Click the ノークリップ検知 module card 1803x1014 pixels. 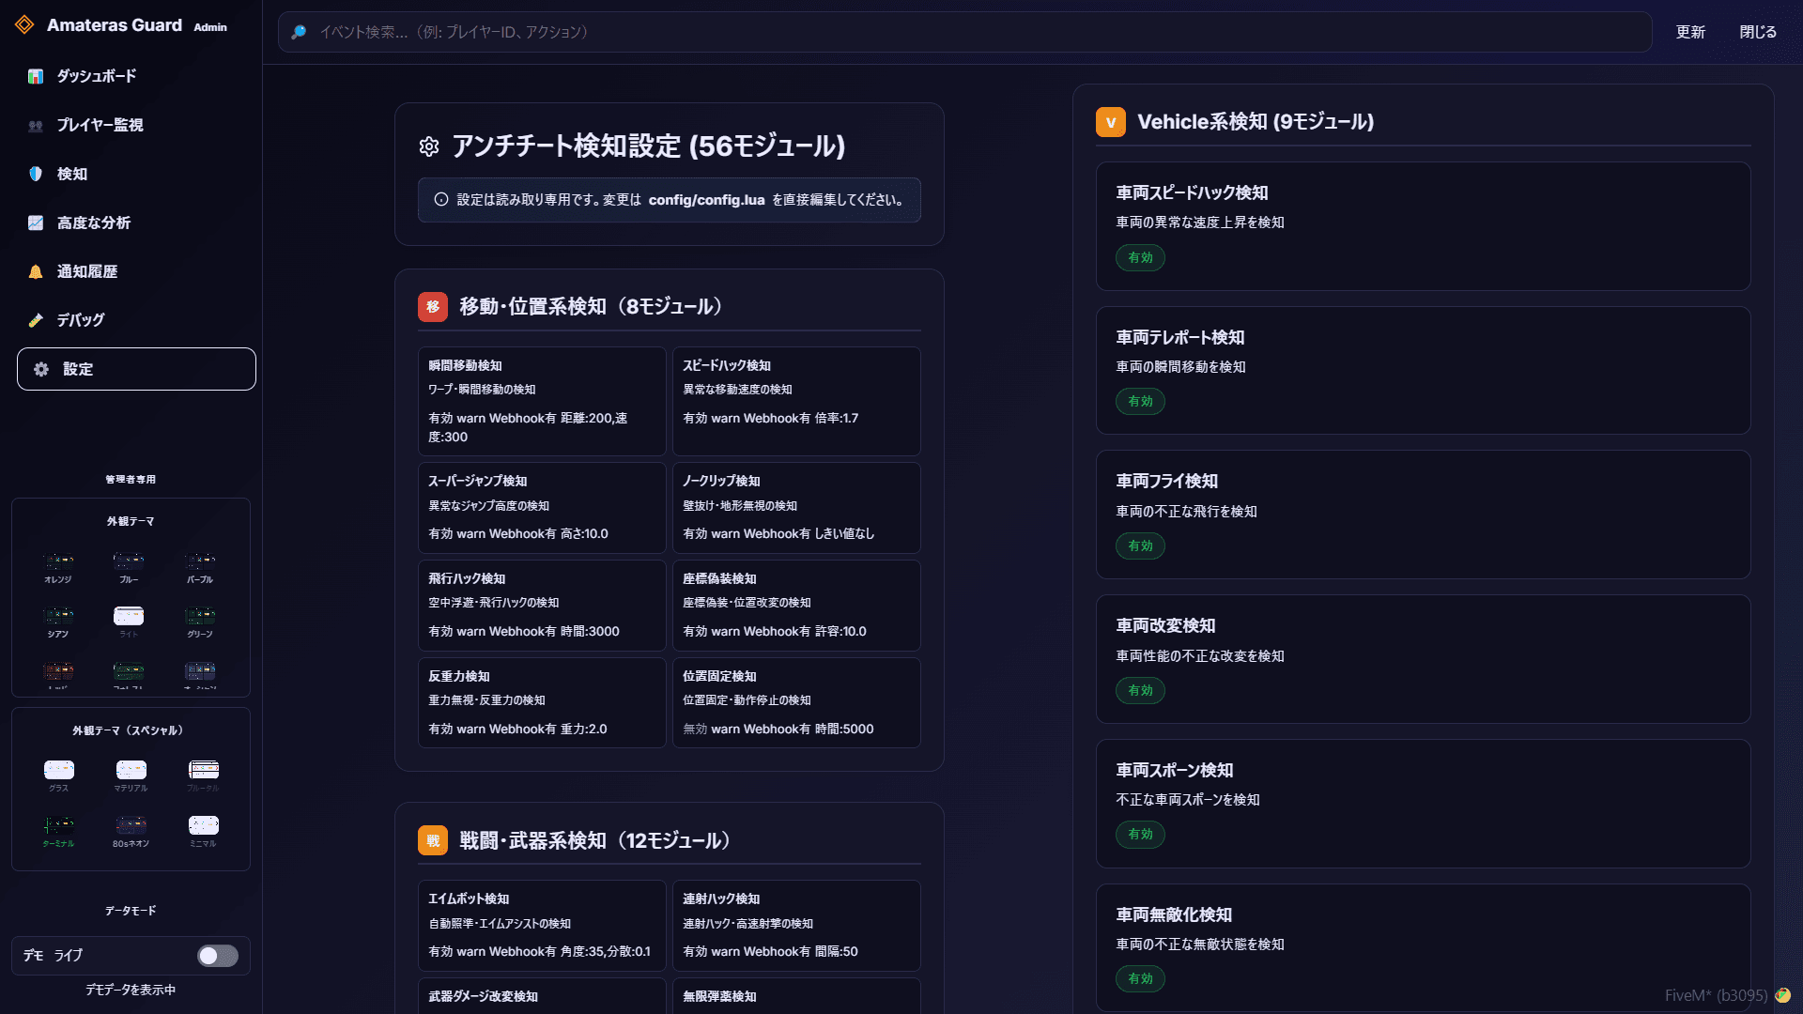(796, 508)
